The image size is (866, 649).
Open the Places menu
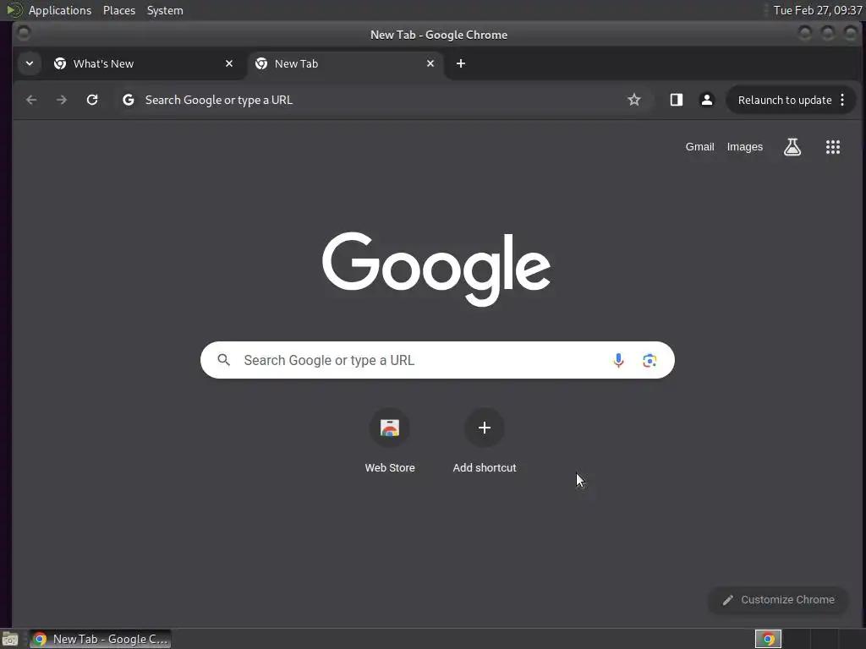click(x=118, y=10)
